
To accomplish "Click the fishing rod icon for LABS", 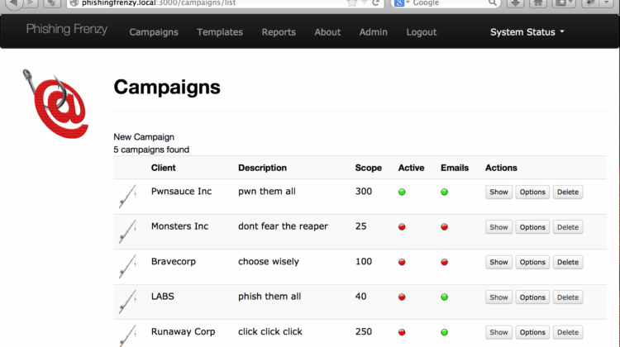I will click(127, 302).
